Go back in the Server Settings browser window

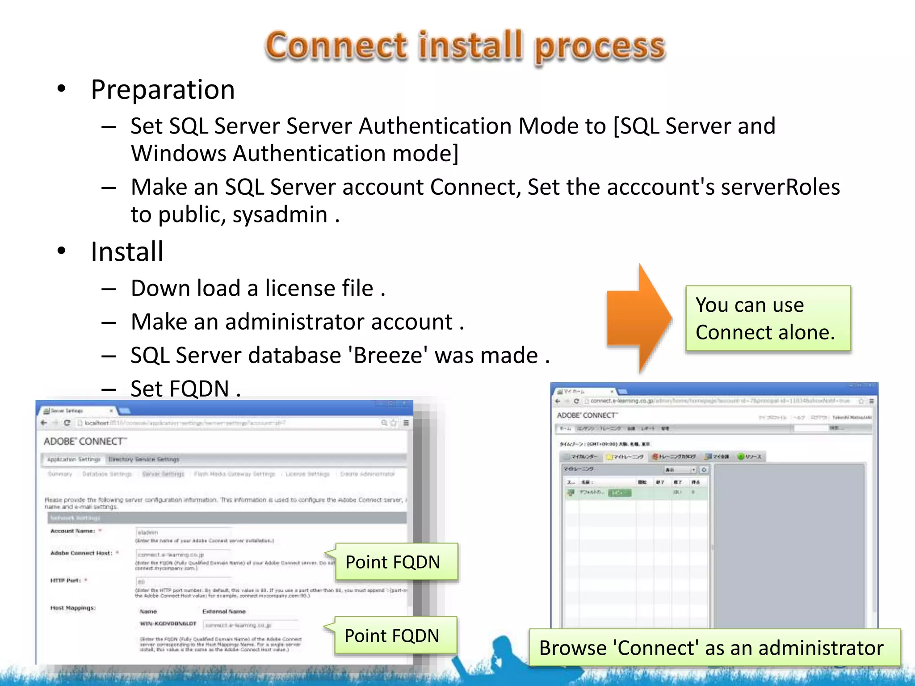(x=44, y=422)
